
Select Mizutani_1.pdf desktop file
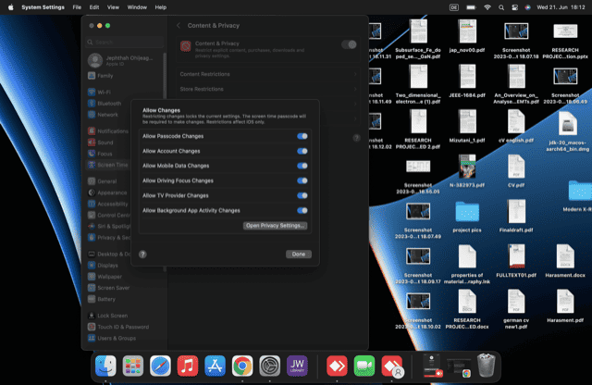tap(467, 126)
